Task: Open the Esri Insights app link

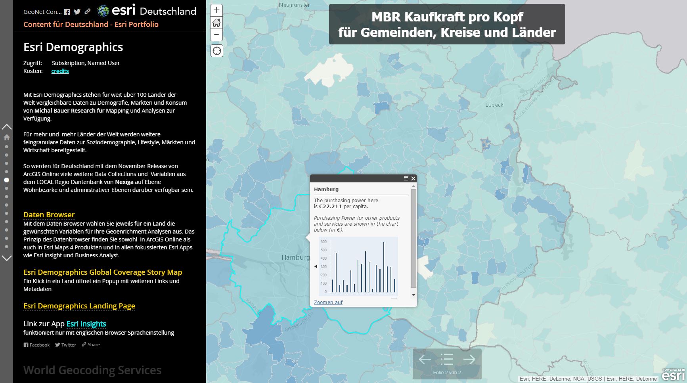Action: point(86,324)
